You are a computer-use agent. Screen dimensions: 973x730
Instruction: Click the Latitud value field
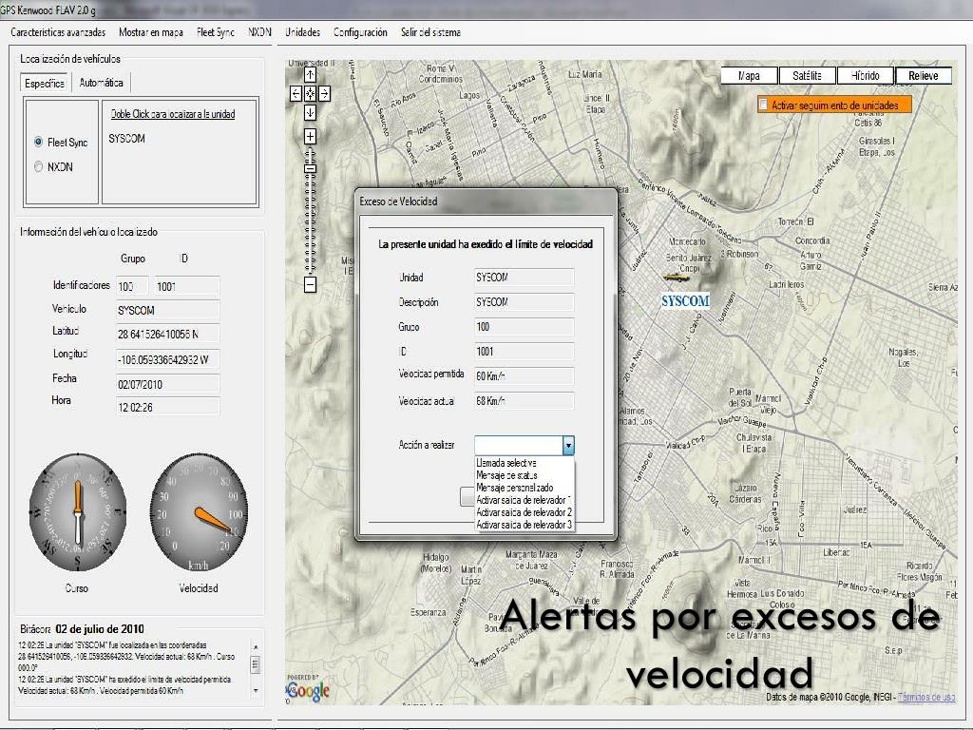167,334
